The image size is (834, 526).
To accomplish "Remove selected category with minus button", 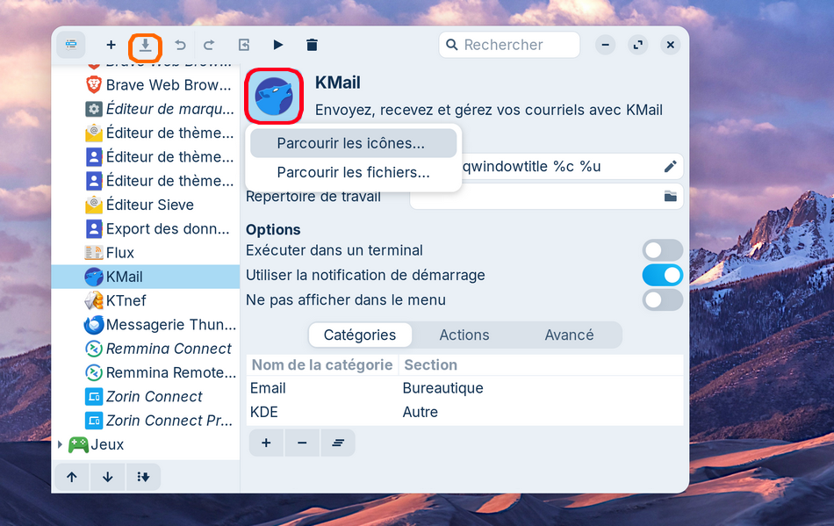I will 302,443.
